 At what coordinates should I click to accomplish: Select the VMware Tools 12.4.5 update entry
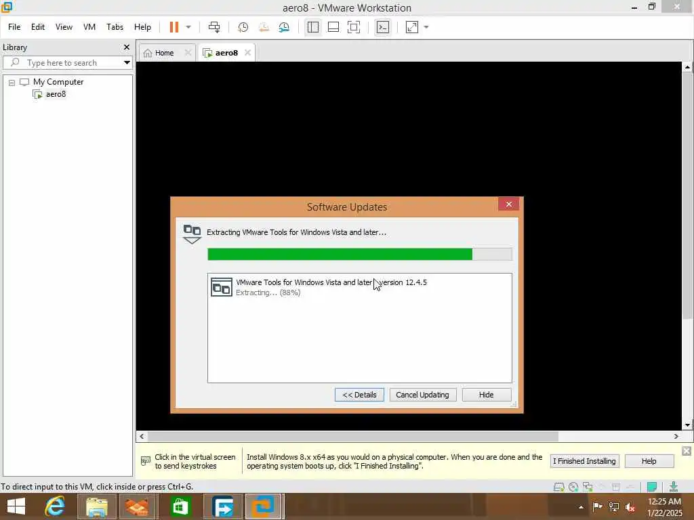point(360,287)
